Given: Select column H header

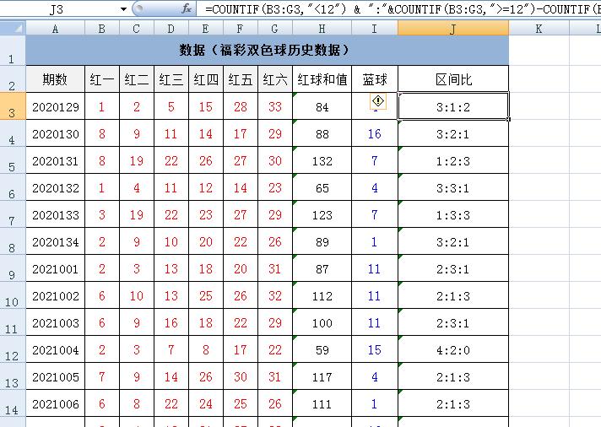Looking at the screenshot, I should pyautogui.click(x=322, y=29).
